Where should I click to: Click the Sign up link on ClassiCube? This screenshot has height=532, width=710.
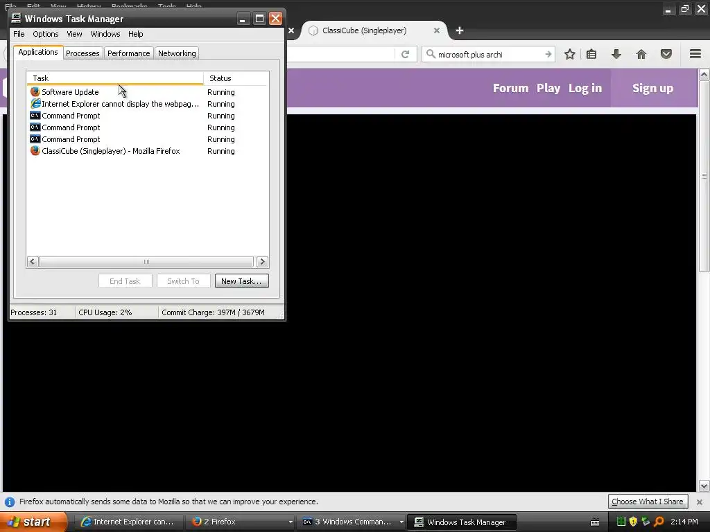pos(652,88)
